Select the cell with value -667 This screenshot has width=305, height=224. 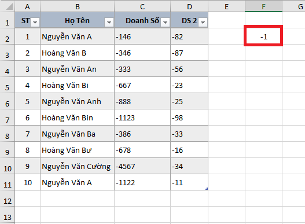[142, 85]
